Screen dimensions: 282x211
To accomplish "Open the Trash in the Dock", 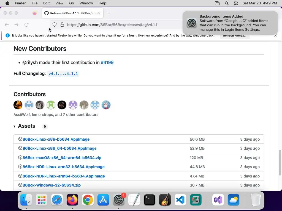I will pos(256,200).
